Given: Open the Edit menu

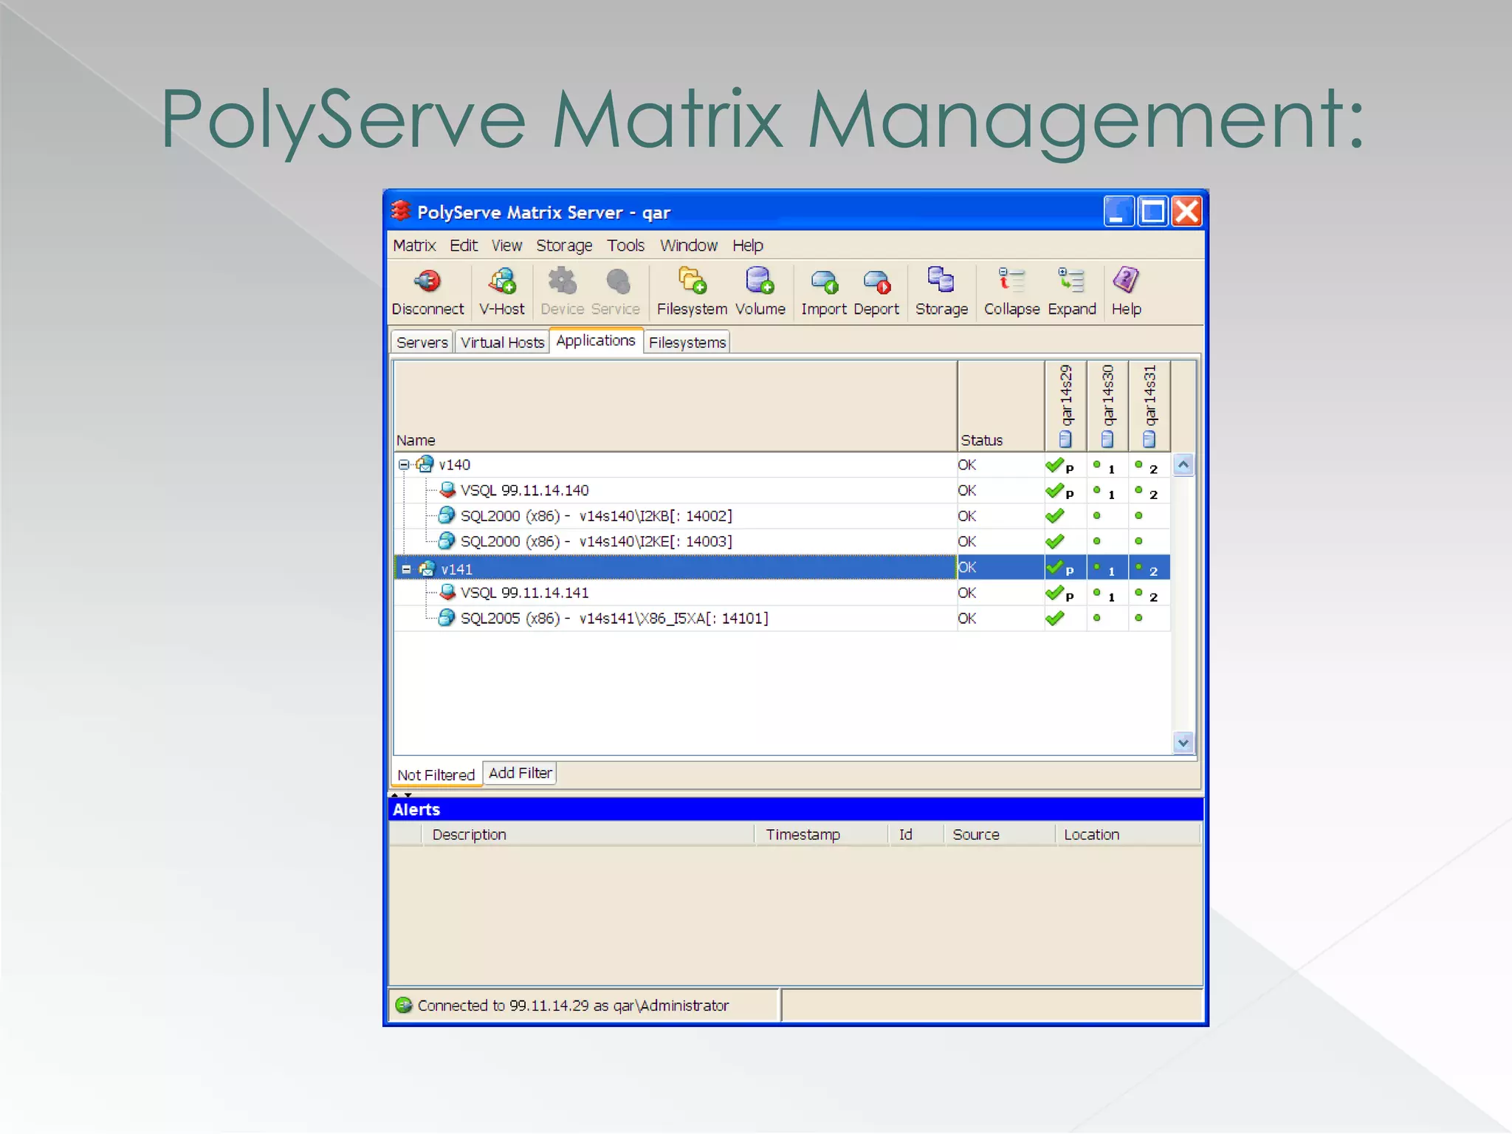Looking at the screenshot, I should click(464, 245).
